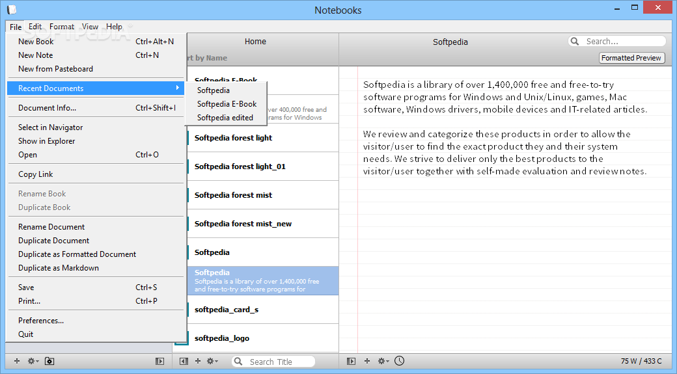Open the Format menu

(62, 27)
